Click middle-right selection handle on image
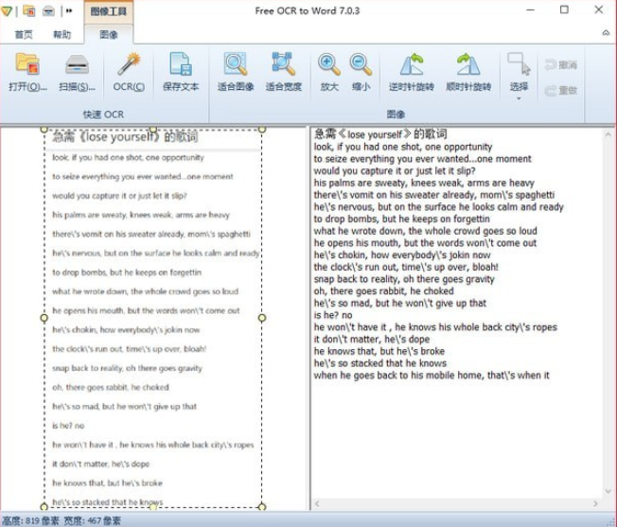This screenshot has height=527, width=617. [262, 318]
